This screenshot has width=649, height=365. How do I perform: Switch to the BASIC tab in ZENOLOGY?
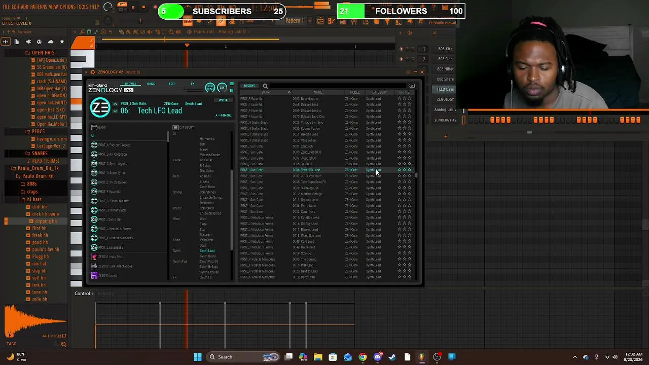[151, 84]
